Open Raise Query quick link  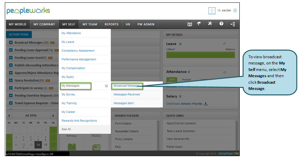(175, 147)
